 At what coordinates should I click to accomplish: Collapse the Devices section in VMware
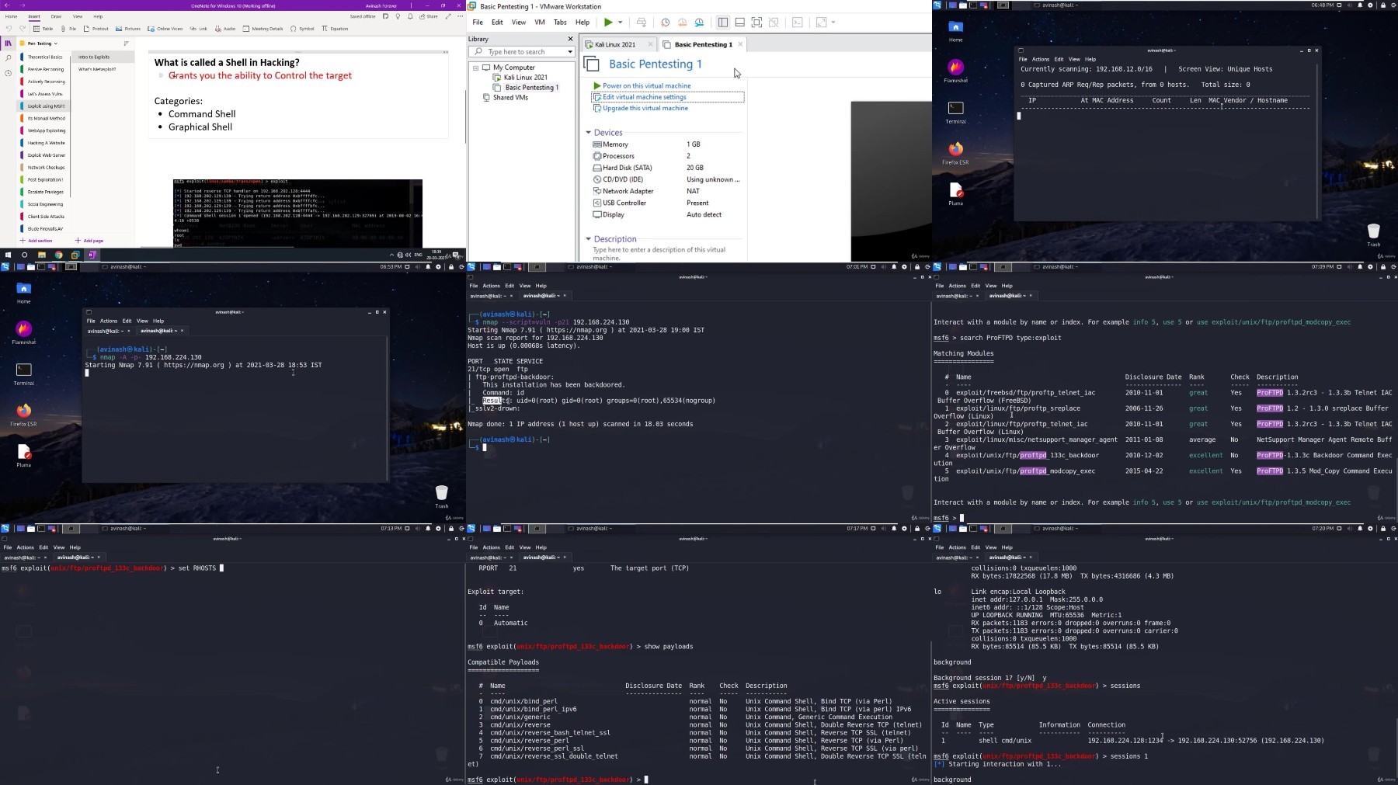589,133
